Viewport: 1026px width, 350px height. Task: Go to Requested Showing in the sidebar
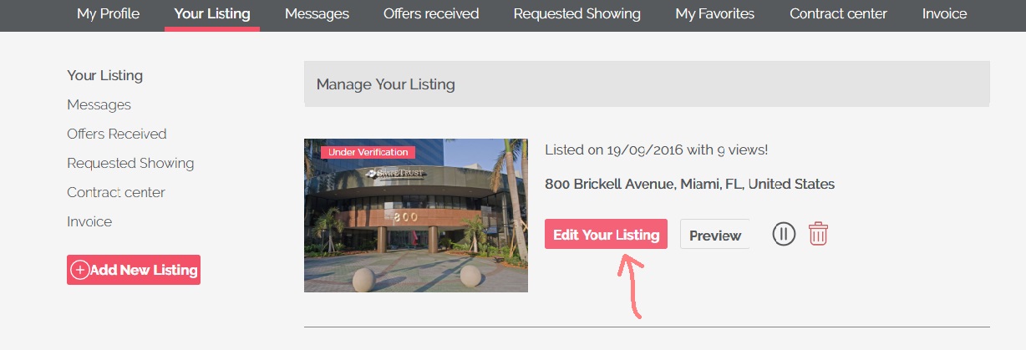click(130, 163)
